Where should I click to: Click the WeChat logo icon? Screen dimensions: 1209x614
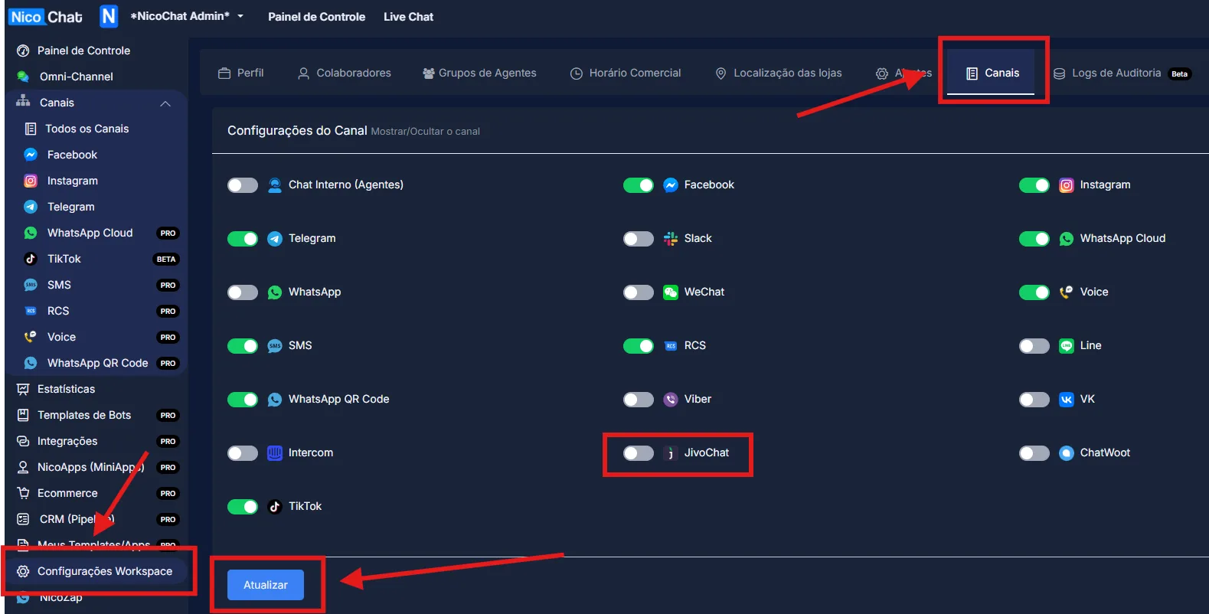pos(671,292)
